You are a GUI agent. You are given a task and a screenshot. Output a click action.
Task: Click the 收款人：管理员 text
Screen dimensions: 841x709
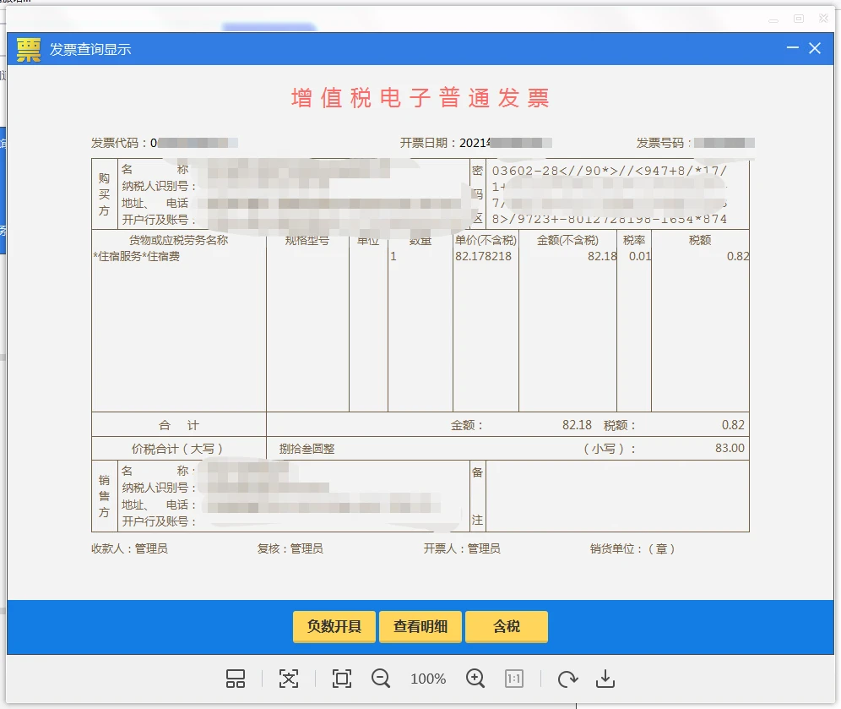[x=129, y=548]
